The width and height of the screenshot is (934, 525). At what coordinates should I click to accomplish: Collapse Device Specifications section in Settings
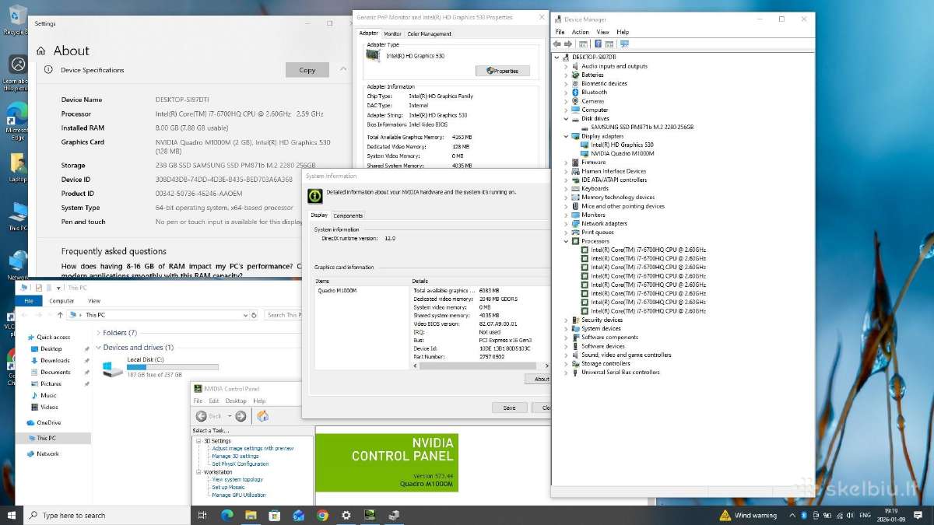tap(343, 70)
